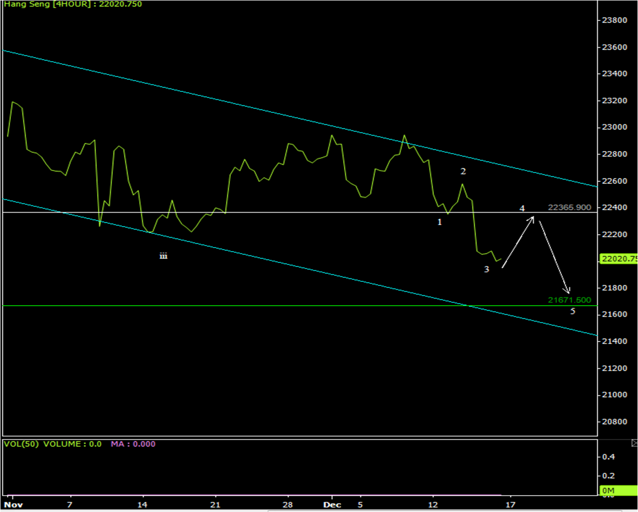Click the 28 date tick label
This screenshot has width=638, height=512.
pyautogui.click(x=288, y=505)
